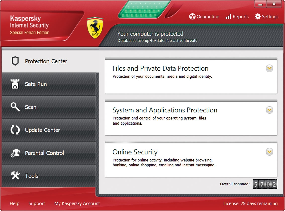Click the Ferrari shield logo
The image size is (285, 211).
pyautogui.click(x=95, y=28)
